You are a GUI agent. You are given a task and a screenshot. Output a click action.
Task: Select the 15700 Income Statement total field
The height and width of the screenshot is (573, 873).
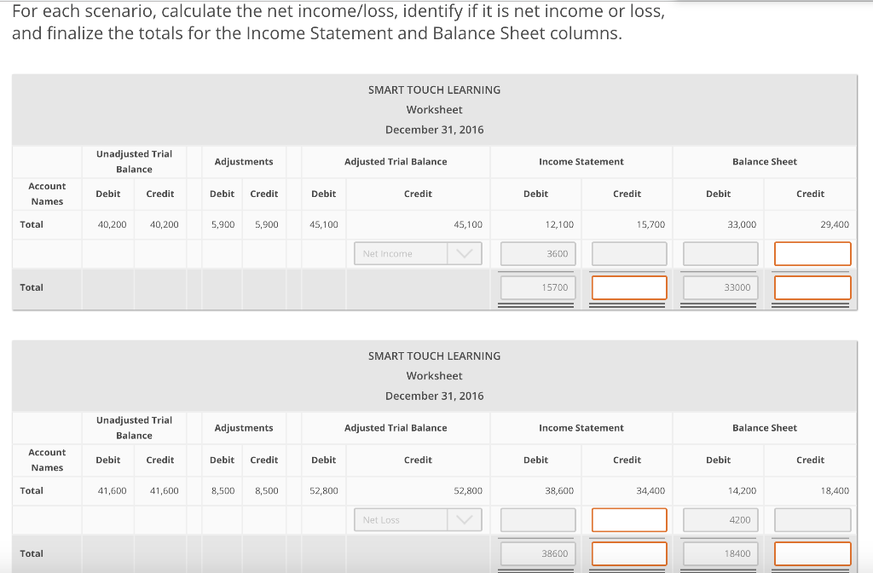[x=536, y=287]
